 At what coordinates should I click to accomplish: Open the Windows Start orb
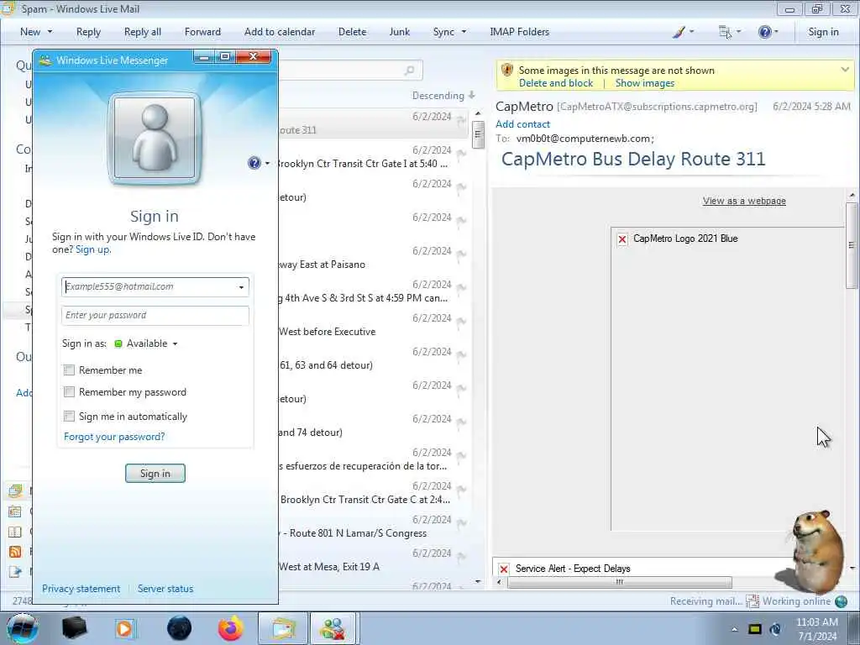click(23, 628)
